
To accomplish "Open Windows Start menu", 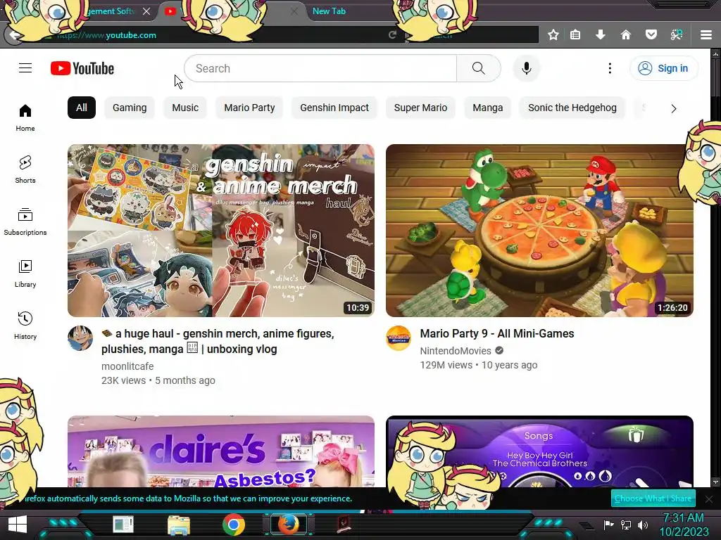I will (18, 525).
